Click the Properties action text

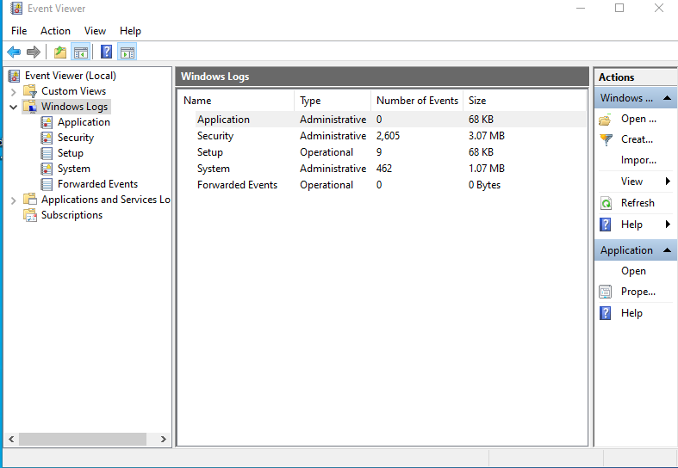638,292
